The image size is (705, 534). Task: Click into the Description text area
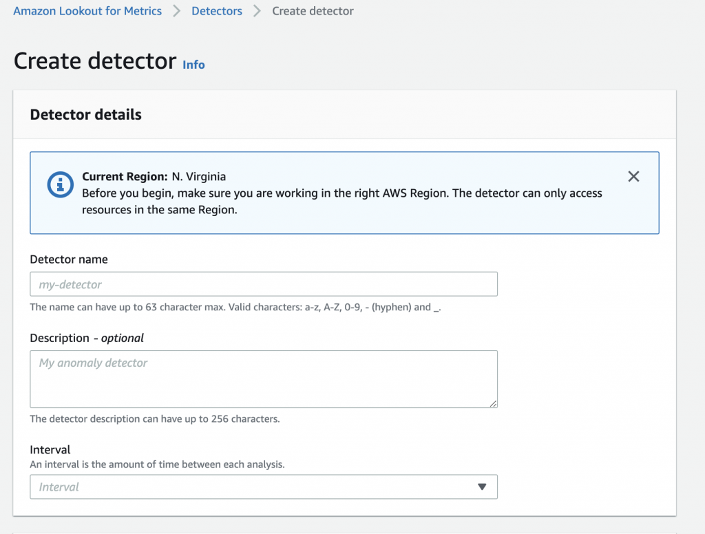tap(264, 379)
